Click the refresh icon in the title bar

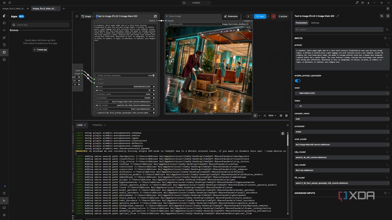click(10, 3)
